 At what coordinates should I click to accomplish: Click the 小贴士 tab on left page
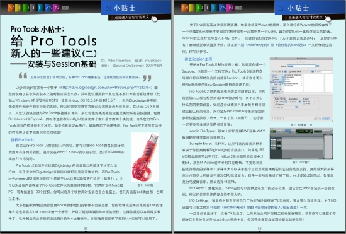click(x=136, y=8)
